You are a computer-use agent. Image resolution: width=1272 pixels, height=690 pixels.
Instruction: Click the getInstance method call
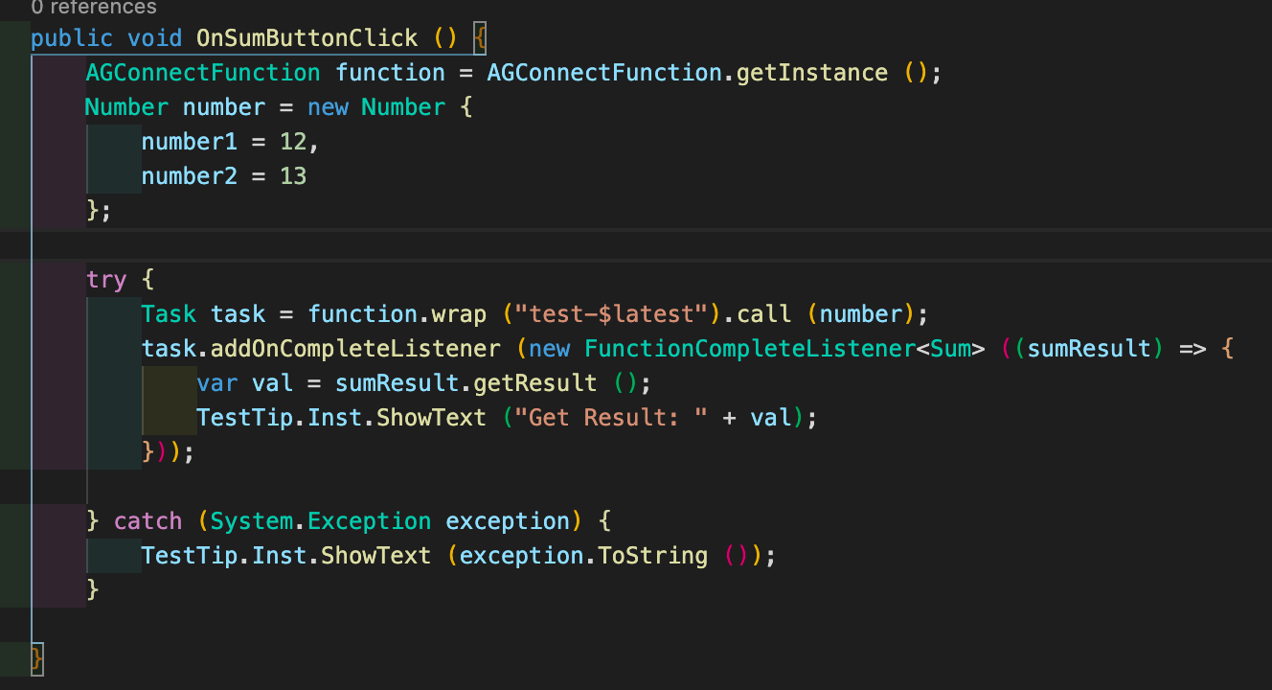point(812,73)
